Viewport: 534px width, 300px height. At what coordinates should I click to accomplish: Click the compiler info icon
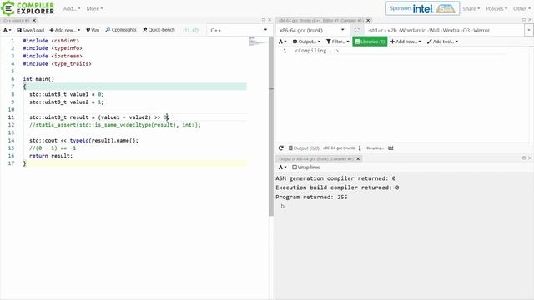360,148
